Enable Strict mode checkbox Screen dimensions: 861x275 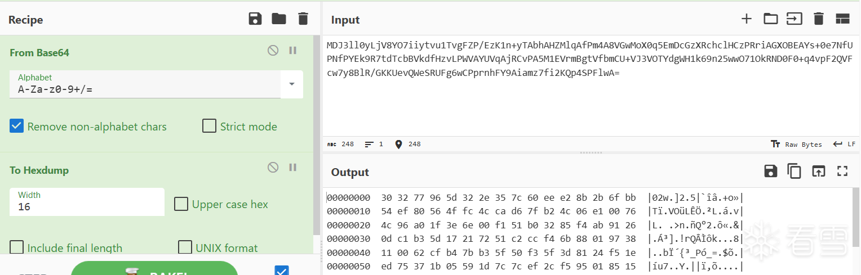coord(209,126)
